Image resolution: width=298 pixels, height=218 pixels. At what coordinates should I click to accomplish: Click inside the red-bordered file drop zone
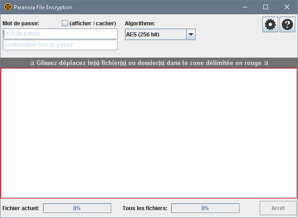[149, 133]
